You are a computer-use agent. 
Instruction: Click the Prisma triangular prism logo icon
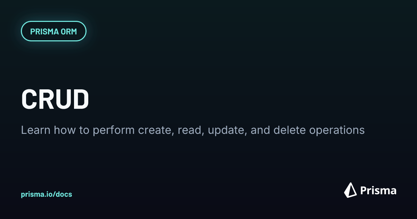click(x=351, y=190)
